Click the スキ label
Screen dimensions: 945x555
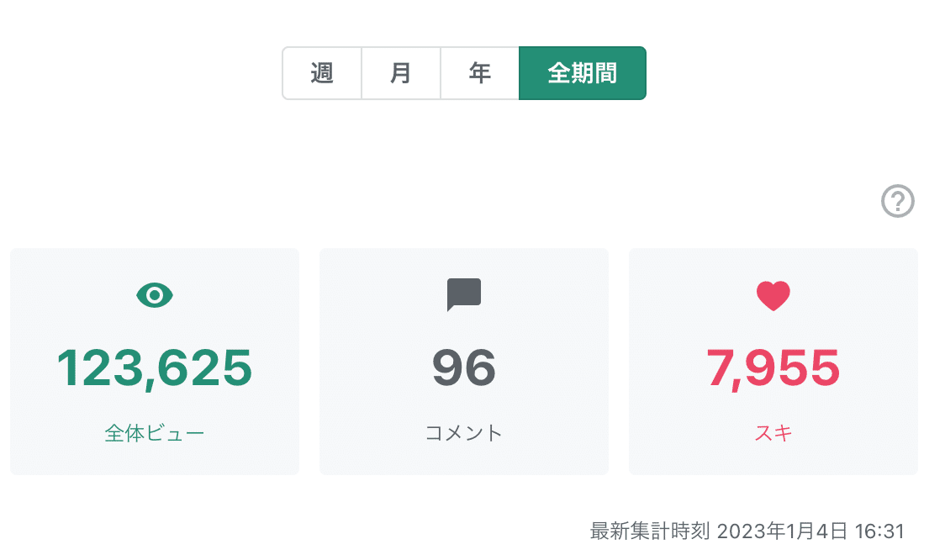[x=773, y=433]
